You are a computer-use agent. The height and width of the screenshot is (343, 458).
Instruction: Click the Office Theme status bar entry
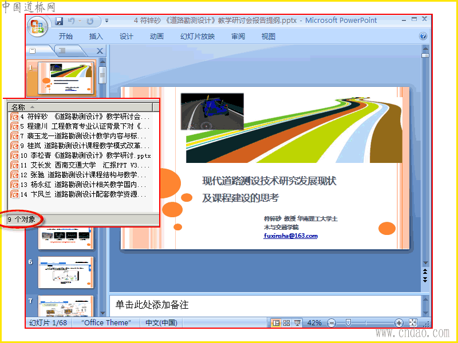pyautogui.click(x=106, y=322)
